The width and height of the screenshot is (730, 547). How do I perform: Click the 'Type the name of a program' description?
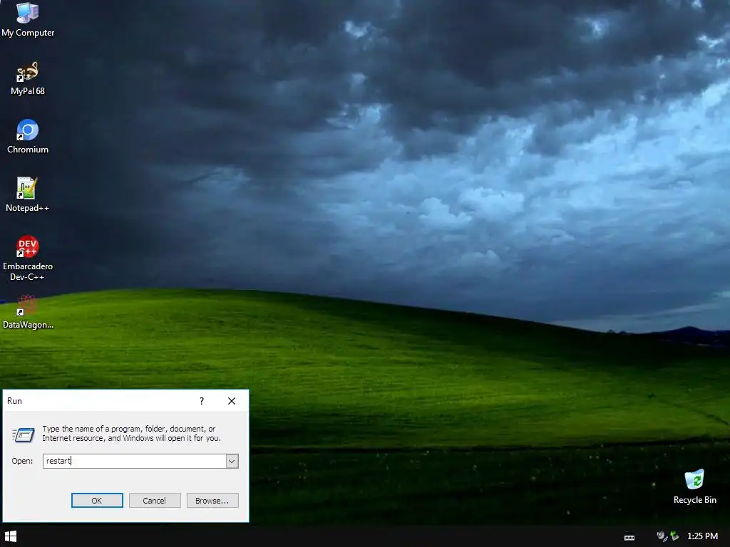pyautogui.click(x=131, y=434)
